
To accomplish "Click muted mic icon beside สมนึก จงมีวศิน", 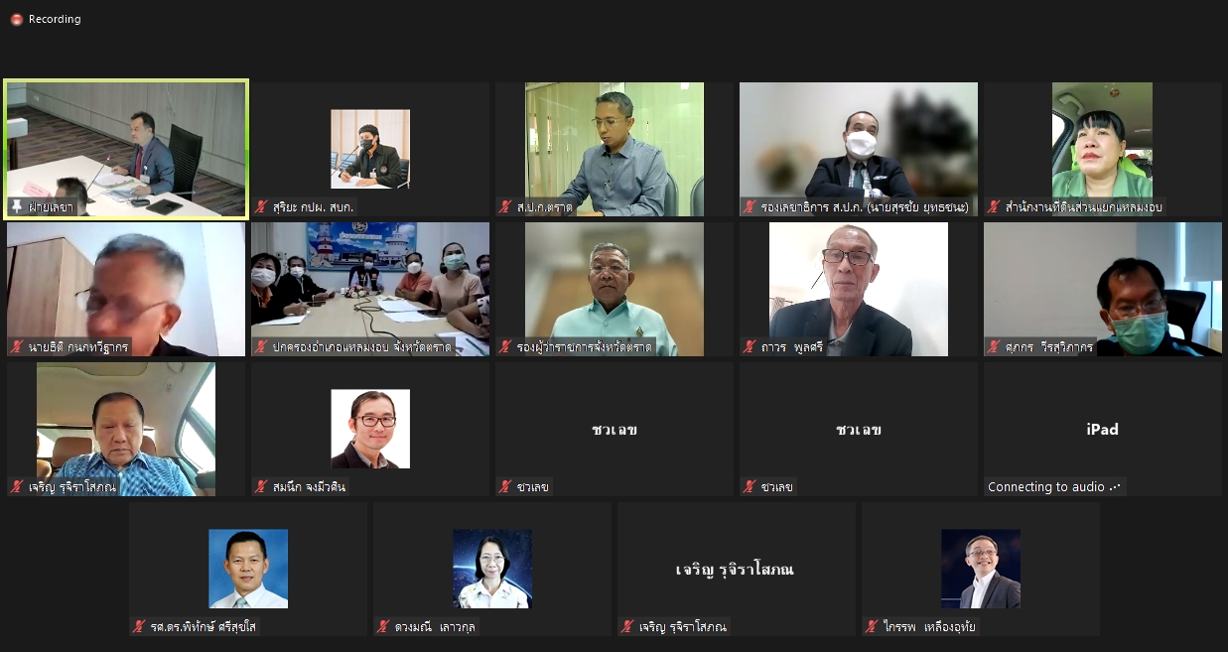I will click(x=262, y=486).
